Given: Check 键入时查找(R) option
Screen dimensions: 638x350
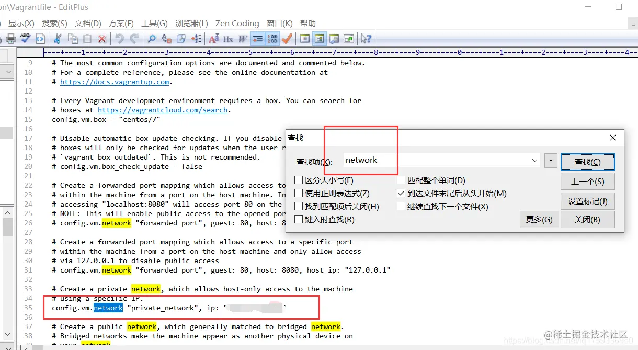Looking at the screenshot, I should [x=299, y=220].
